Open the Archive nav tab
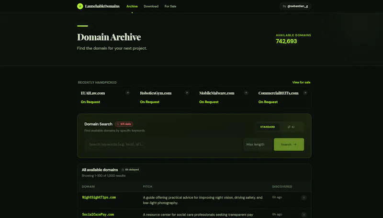The height and width of the screenshot is (218, 383). click(132, 6)
